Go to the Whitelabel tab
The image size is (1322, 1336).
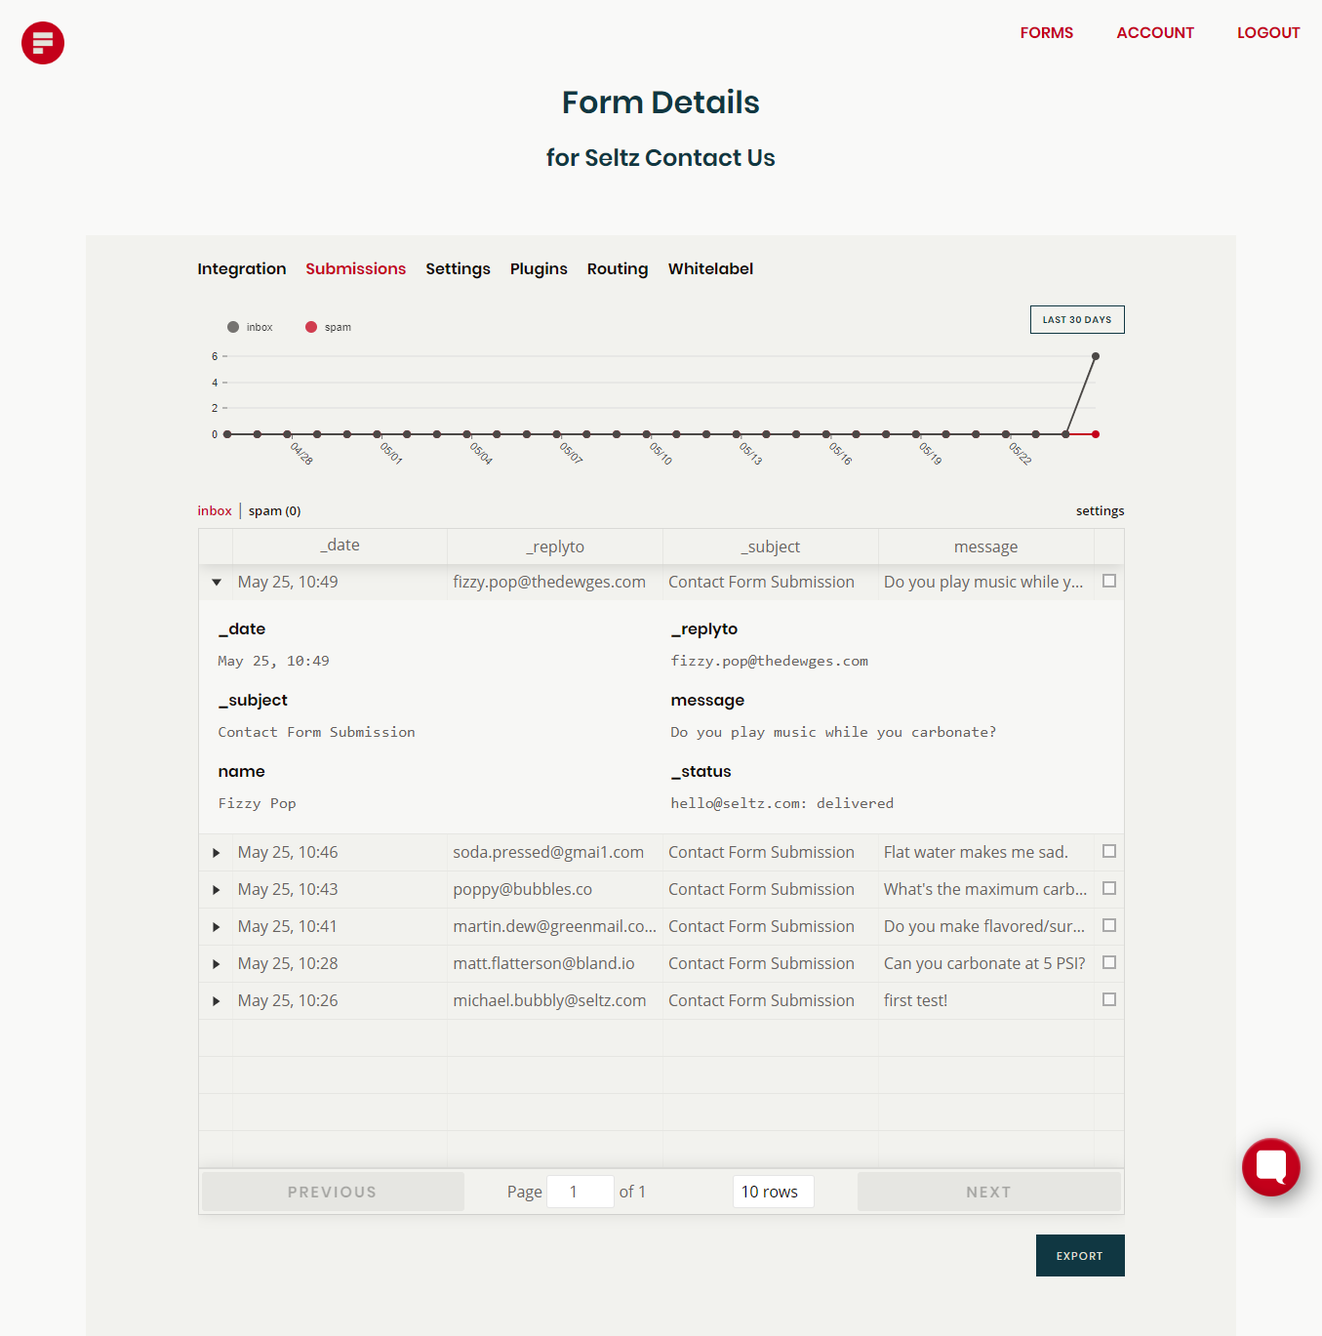pos(710,268)
